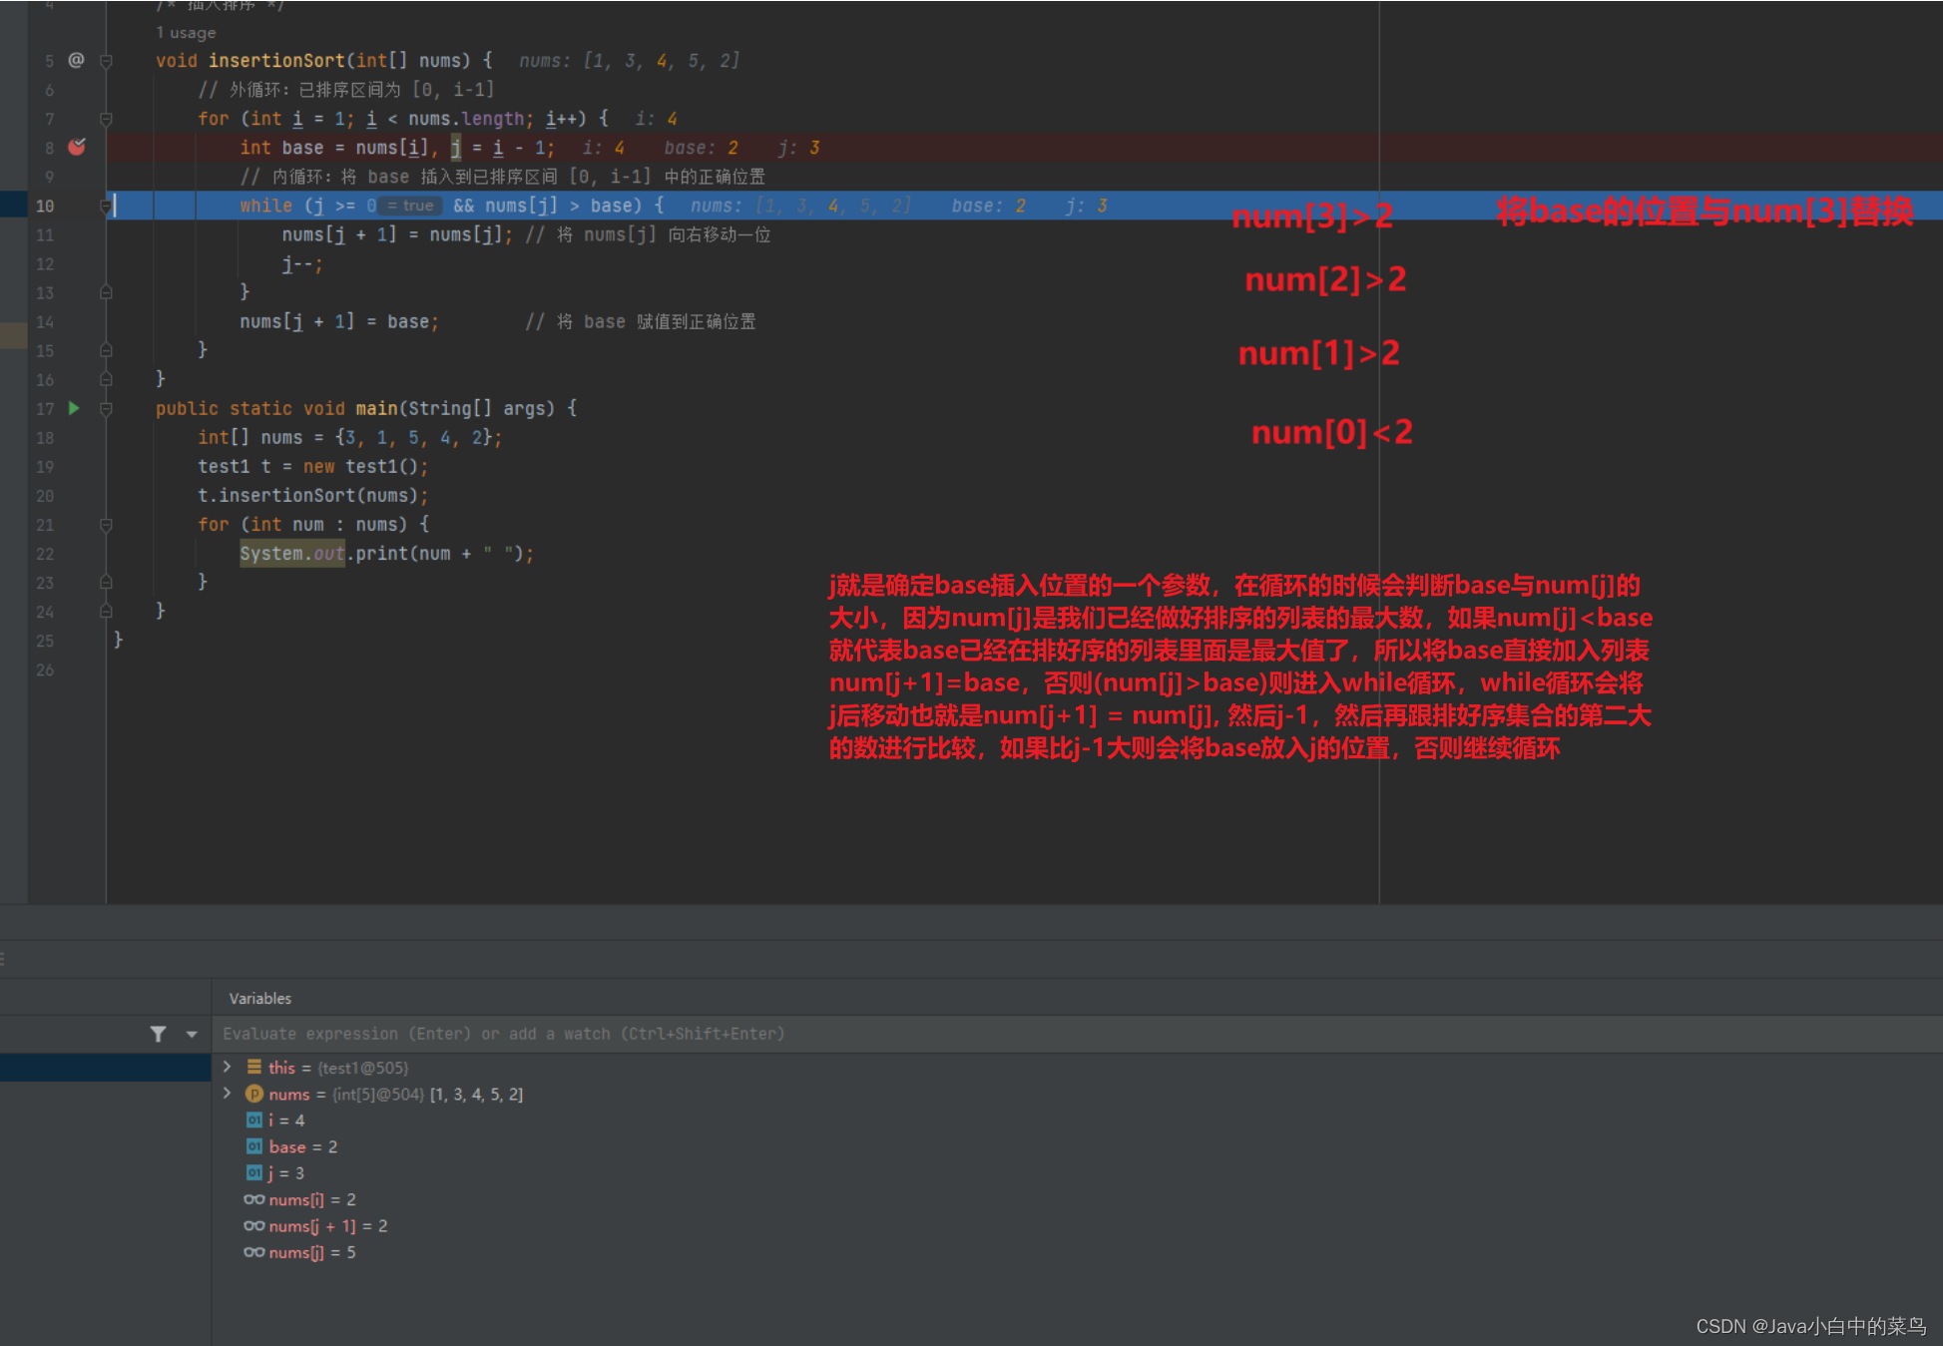Click line number 14 in the gutter
The width and height of the screenshot is (1943, 1346).
45,322
